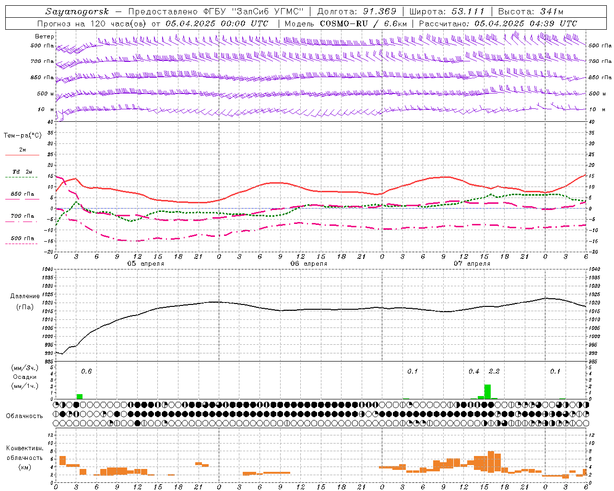The width and height of the screenshot is (614, 491).
Task: Click the 500 гПа temperature legend label
Action: (23, 238)
